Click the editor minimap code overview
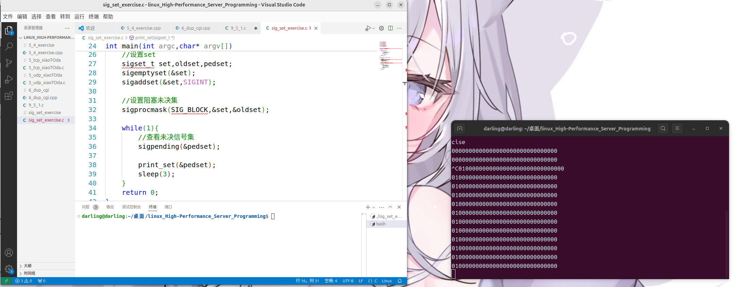 click(391, 55)
